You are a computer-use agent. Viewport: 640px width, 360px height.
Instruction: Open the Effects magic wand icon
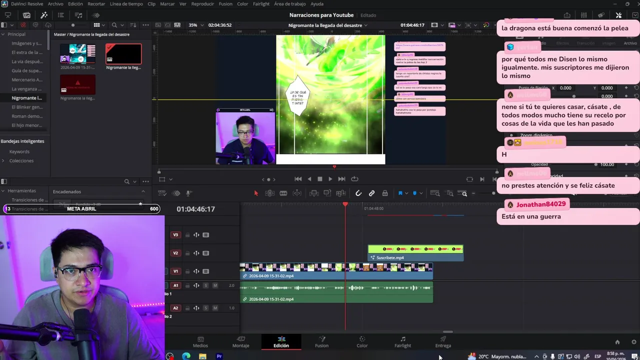pyautogui.click(x=44, y=15)
